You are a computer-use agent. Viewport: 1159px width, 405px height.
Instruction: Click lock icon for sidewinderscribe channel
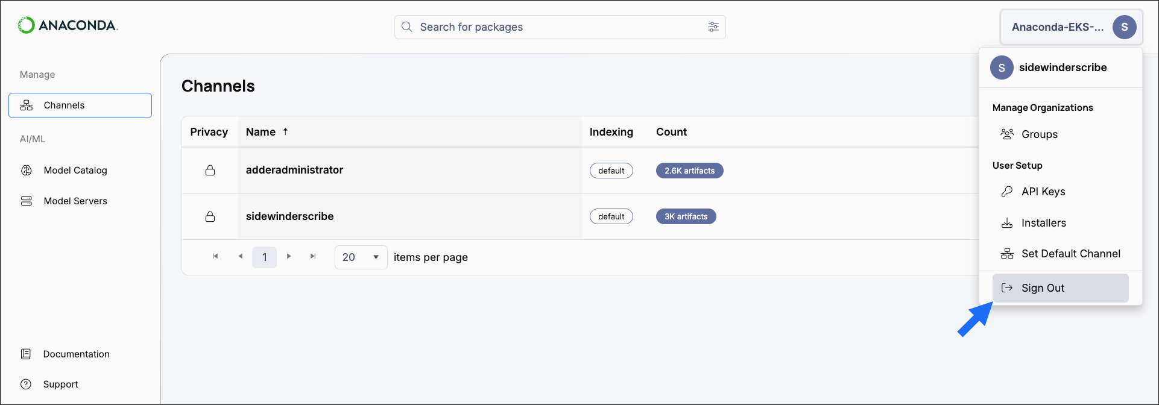click(x=210, y=216)
